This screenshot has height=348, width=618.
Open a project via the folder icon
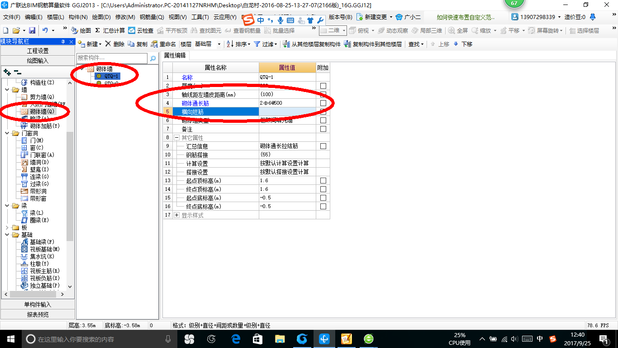coord(16,30)
